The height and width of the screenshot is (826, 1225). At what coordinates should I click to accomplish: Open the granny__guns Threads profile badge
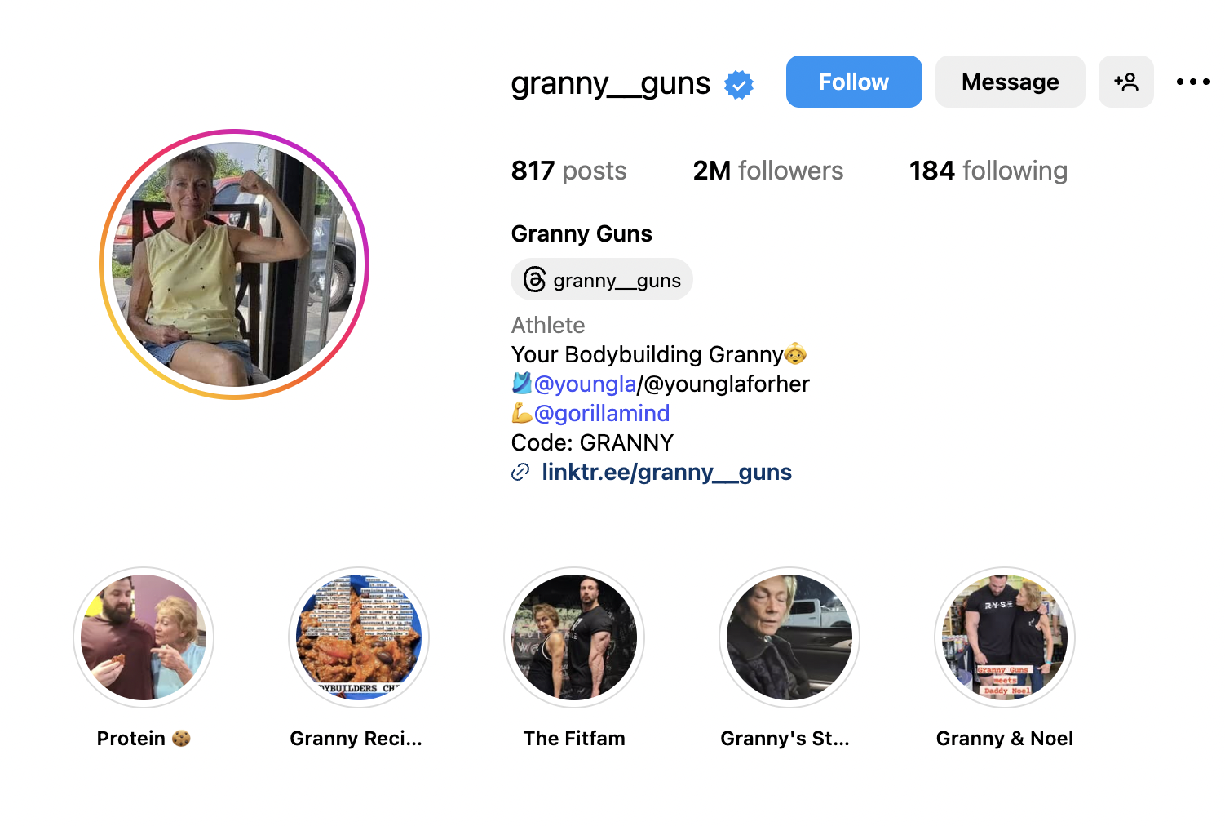[602, 280]
